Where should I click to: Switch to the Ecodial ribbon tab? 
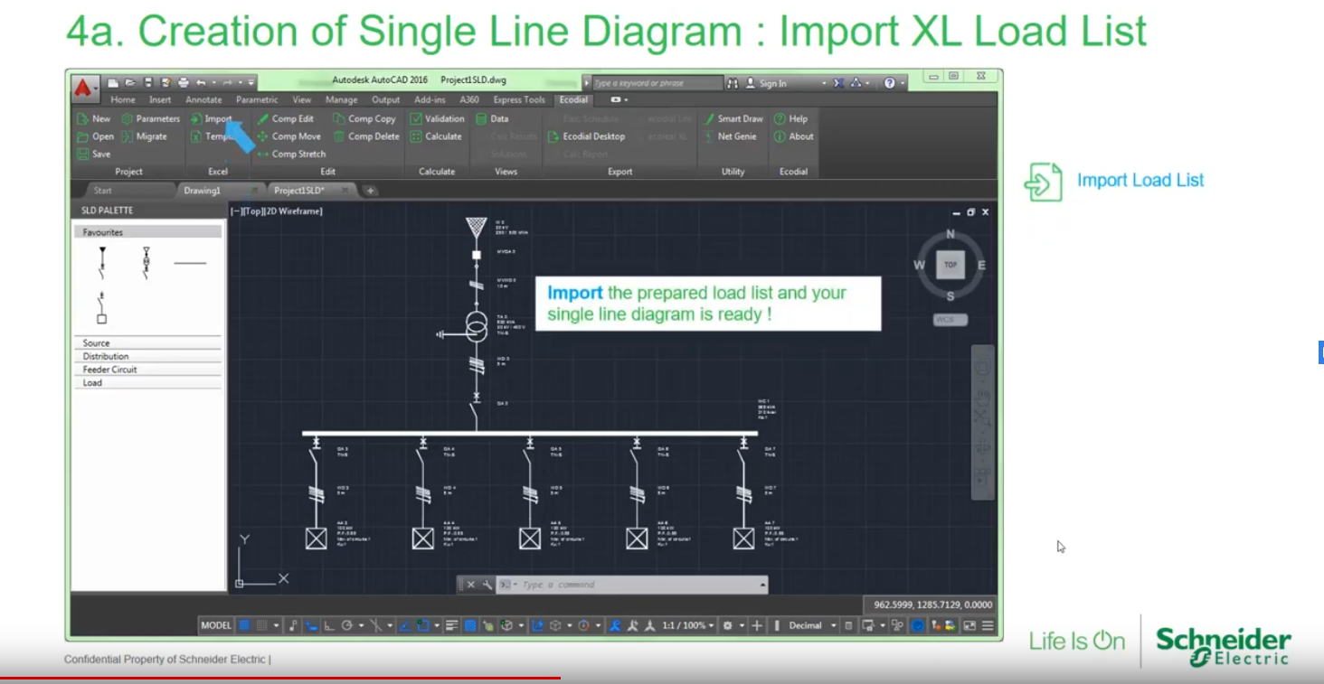click(x=573, y=100)
